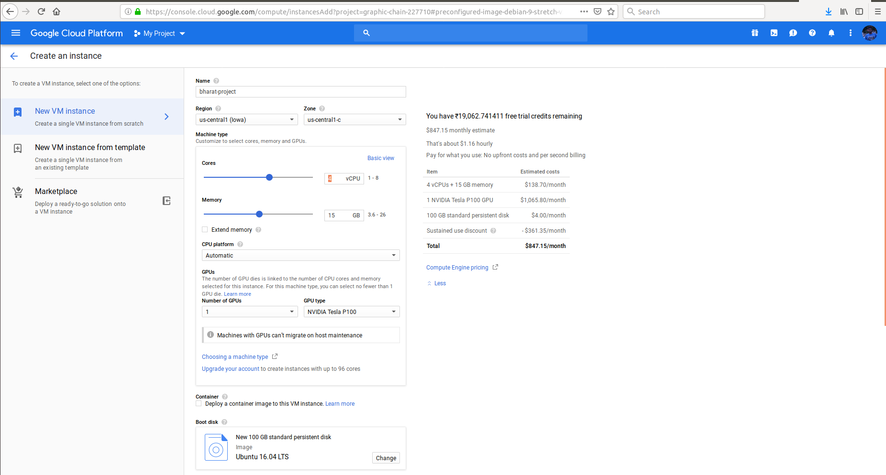This screenshot has height=475, width=886.
Task: Toggle the Firefox sidebar icon
Action: [x=859, y=11]
